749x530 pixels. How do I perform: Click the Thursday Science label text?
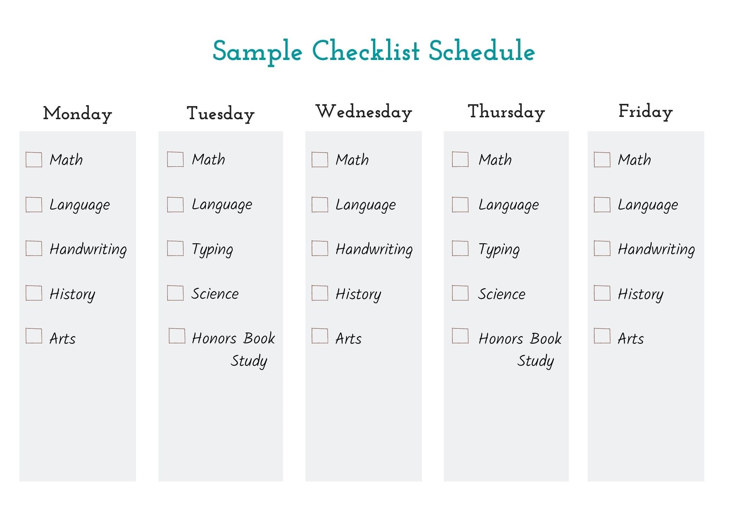pyautogui.click(x=502, y=294)
